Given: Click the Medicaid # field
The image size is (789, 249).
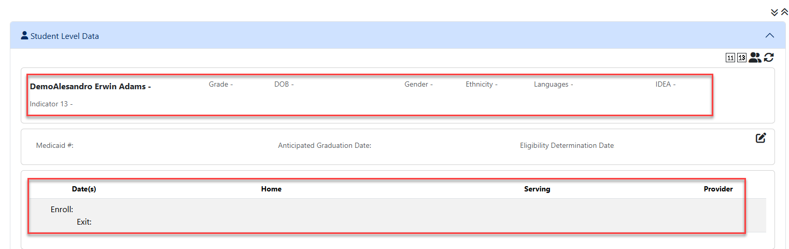Looking at the screenshot, I should [x=55, y=146].
